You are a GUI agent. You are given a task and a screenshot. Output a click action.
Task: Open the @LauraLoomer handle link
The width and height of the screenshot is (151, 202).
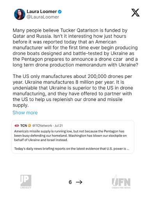click(43, 17)
